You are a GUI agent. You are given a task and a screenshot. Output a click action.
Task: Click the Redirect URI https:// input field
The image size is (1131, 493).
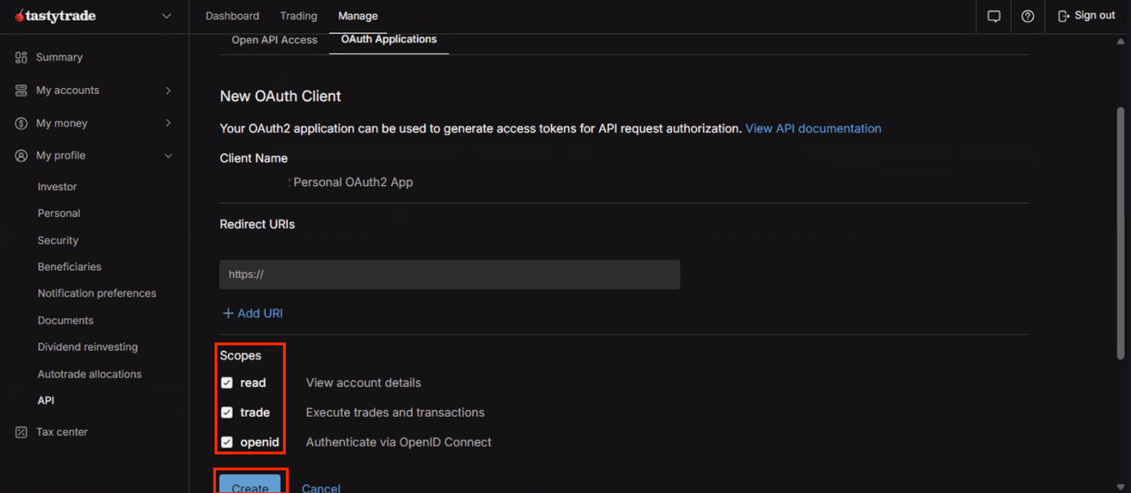tap(450, 275)
